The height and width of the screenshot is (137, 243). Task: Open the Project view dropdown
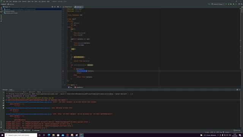[6, 7]
